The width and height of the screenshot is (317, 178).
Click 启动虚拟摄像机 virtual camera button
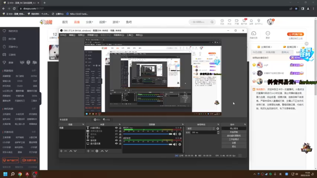[x=234, y=136]
